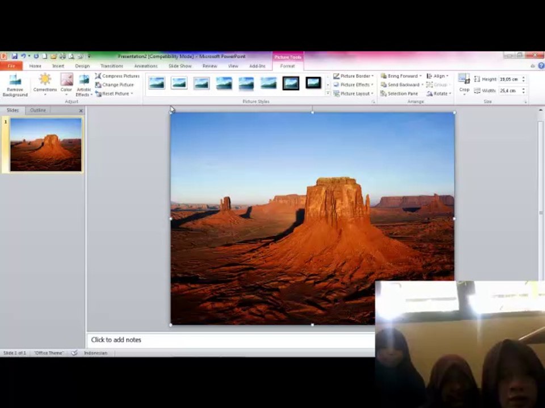Apply the first white simple frame picture style
This screenshot has height=408, width=545.
click(x=157, y=83)
